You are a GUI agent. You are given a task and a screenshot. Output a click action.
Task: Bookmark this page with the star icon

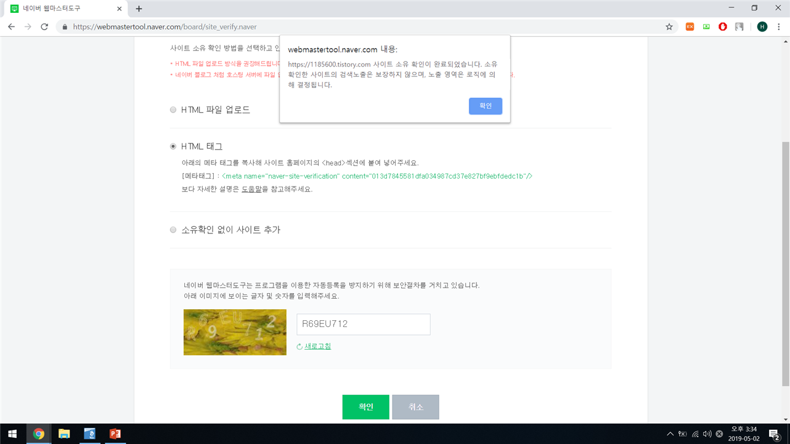pyautogui.click(x=669, y=27)
